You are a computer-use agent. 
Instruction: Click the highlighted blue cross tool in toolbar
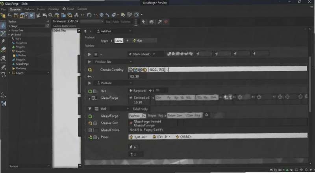click(31, 15)
